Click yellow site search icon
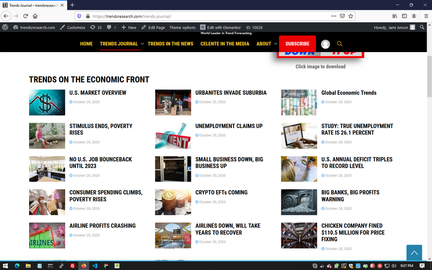 (340, 44)
